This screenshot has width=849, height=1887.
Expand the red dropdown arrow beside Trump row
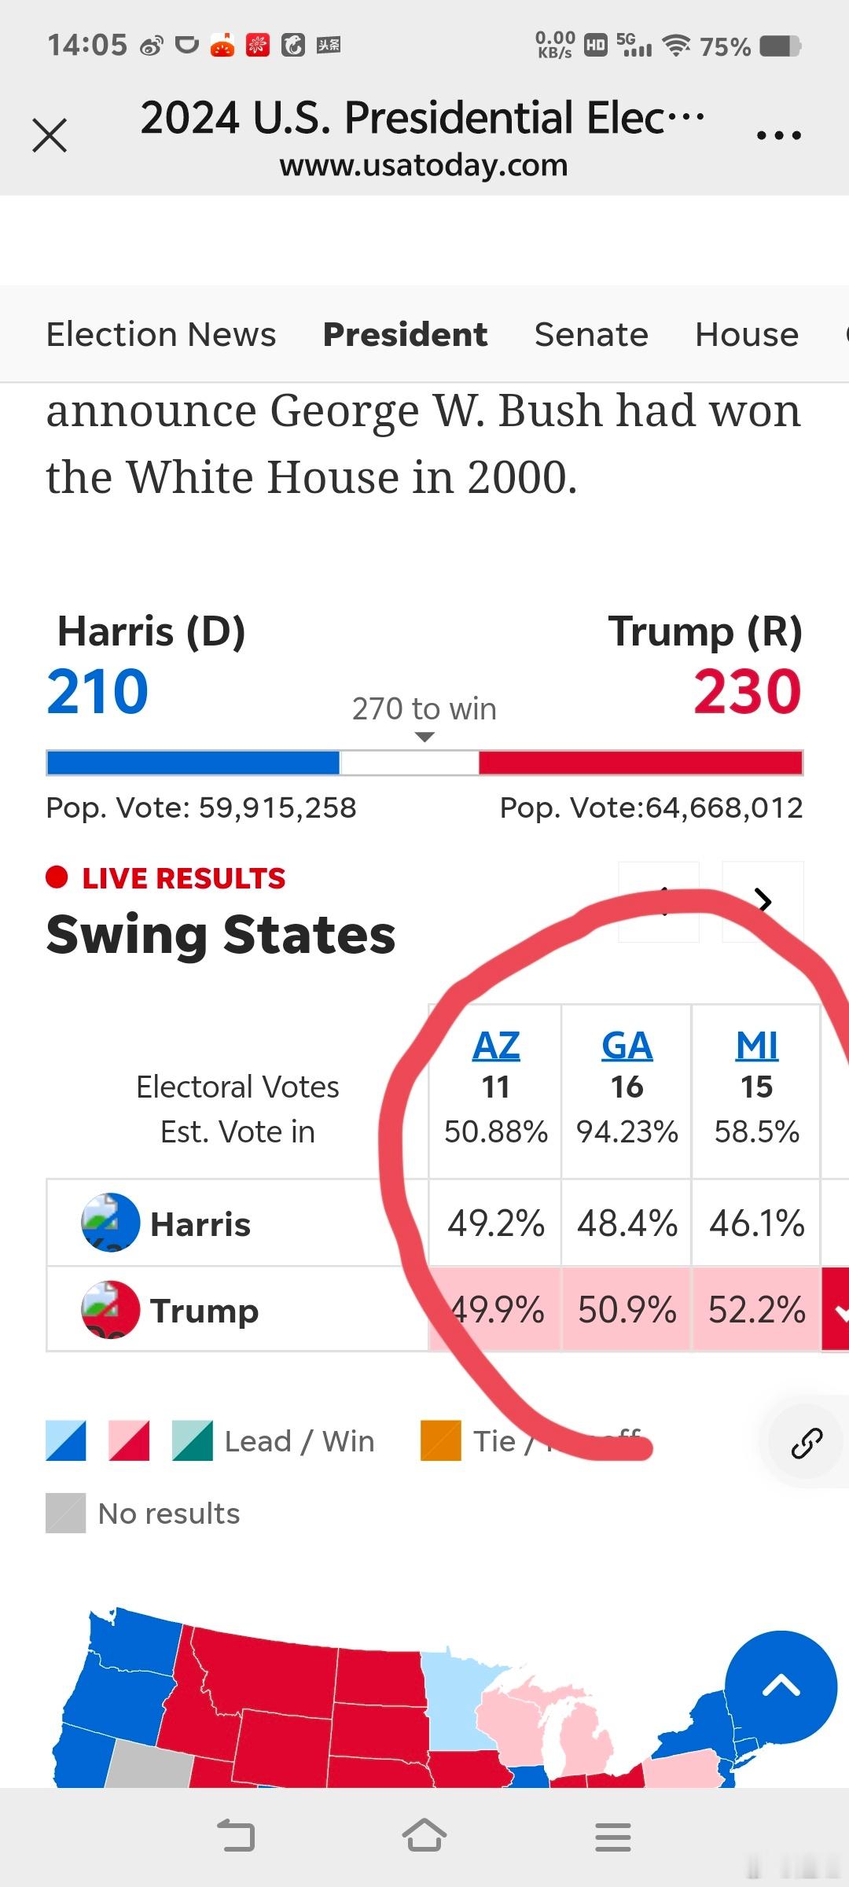[x=836, y=1310]
